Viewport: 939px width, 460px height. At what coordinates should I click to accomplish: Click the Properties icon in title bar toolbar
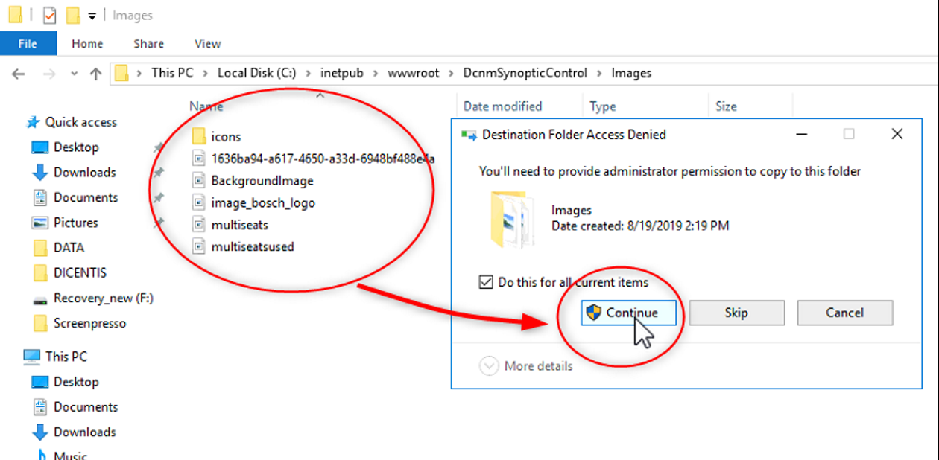[x=49, y=15]
